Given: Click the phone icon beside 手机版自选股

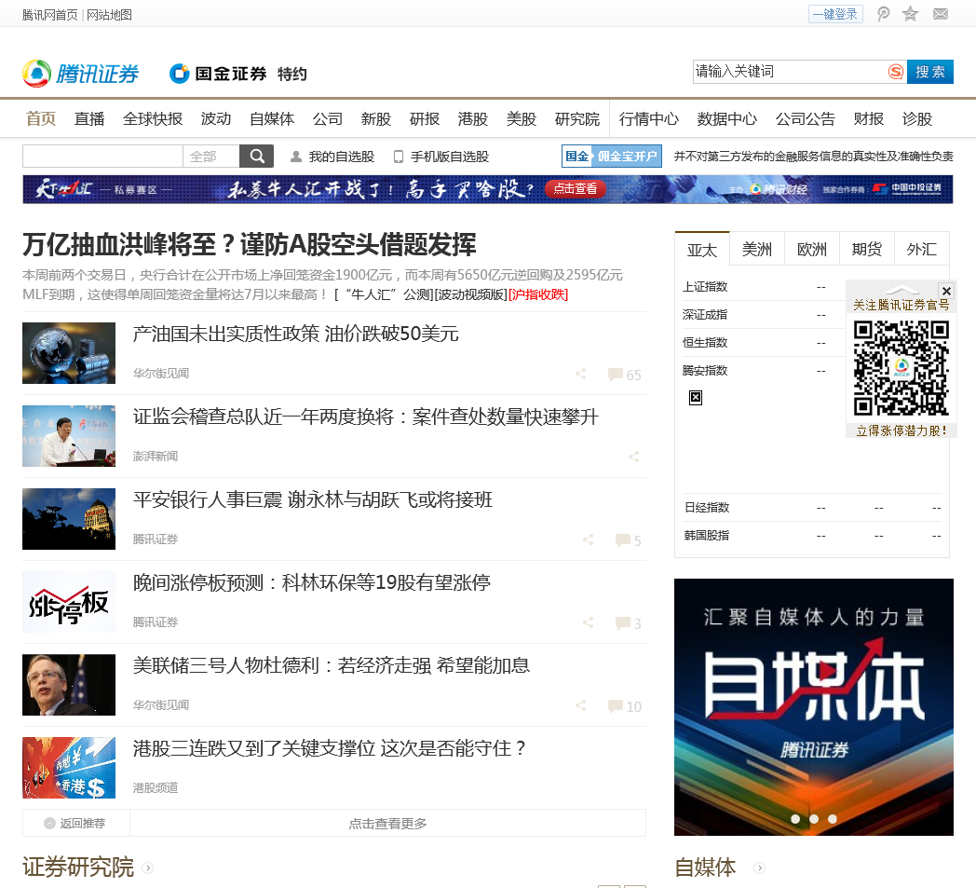Looking at the screenshot, I should [x=399, y=157].
